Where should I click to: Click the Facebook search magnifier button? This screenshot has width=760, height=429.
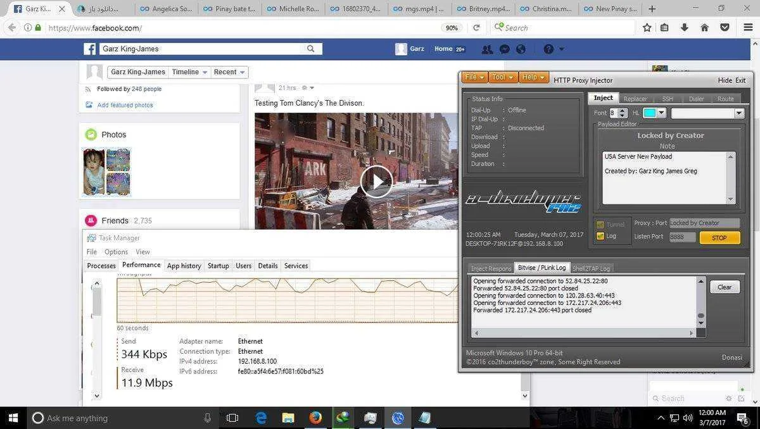click(310, 49)
